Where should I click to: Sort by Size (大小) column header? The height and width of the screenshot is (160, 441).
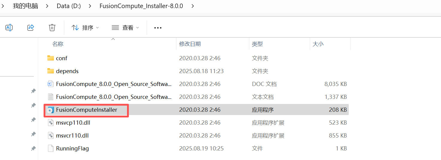pos(318,44)
